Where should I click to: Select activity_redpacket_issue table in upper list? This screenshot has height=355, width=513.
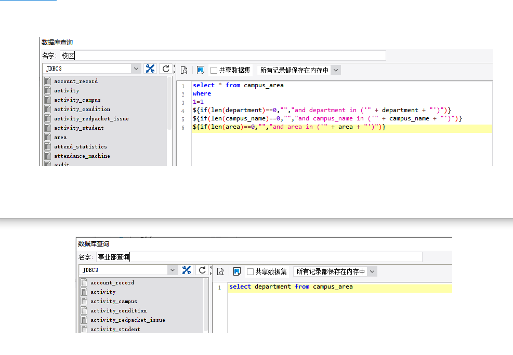(x=91, y=118)
